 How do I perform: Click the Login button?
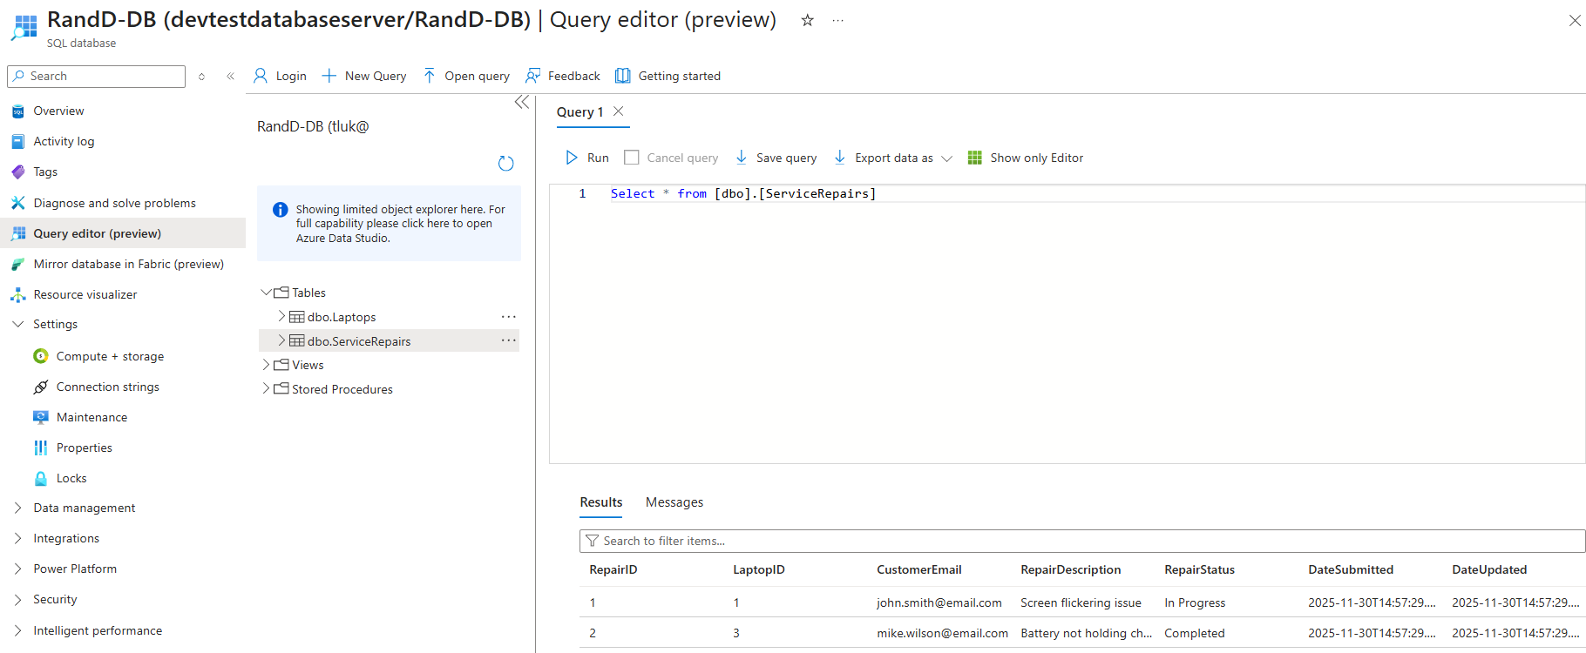[280, 76]
